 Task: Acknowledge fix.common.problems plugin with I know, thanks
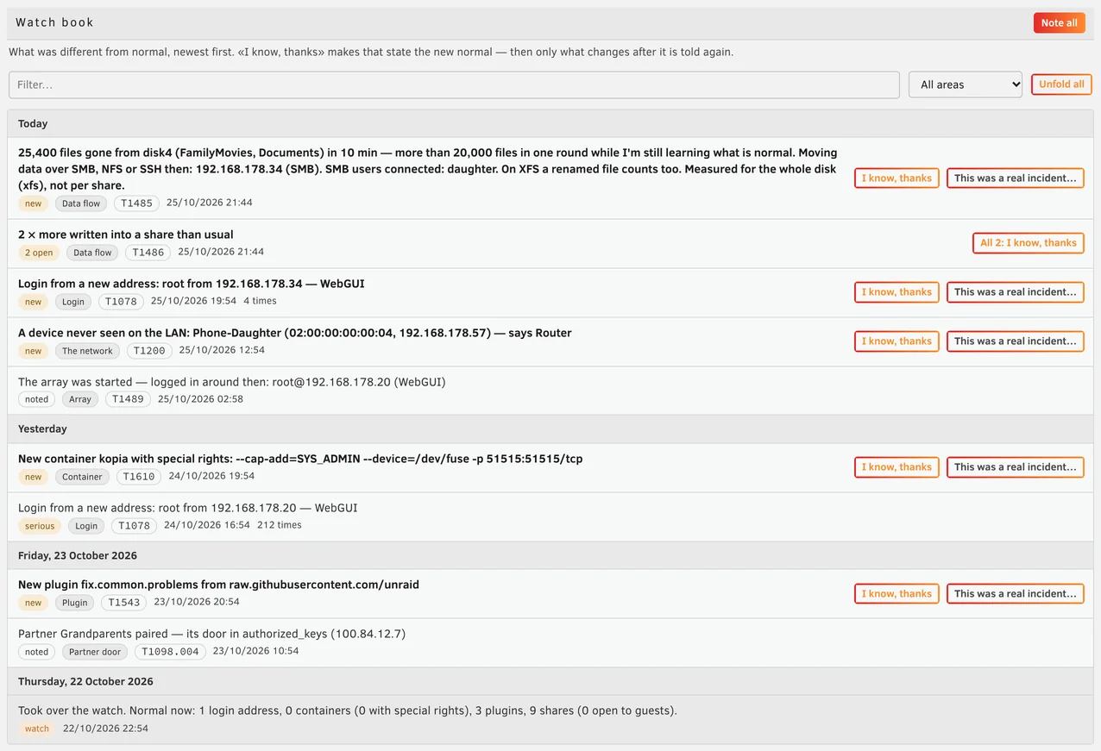897,593
